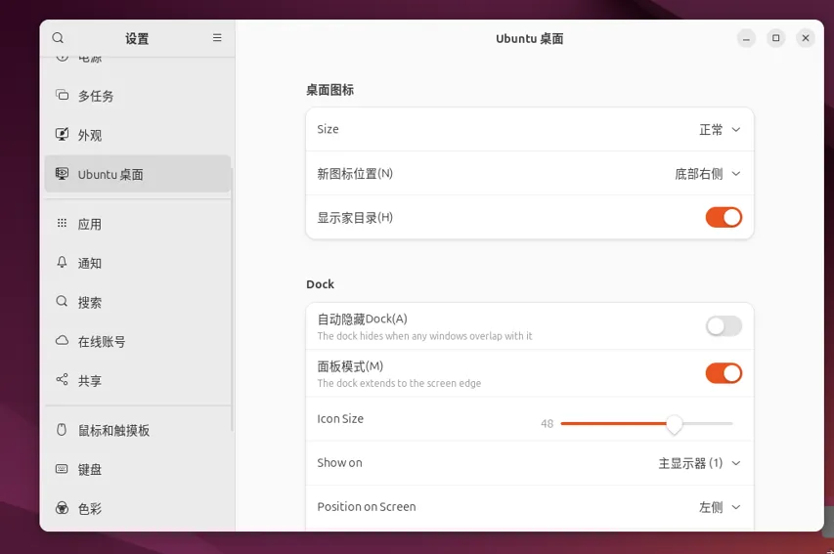This screenshot has height=554, width=834.
Task: Open Position on Screen dropdown showing 左侧
Action: click(x=720, y=507)
